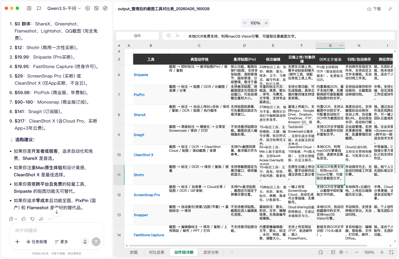Select row 11 header
The height and width of the screenshot is (259, 399).
[119, 175]
